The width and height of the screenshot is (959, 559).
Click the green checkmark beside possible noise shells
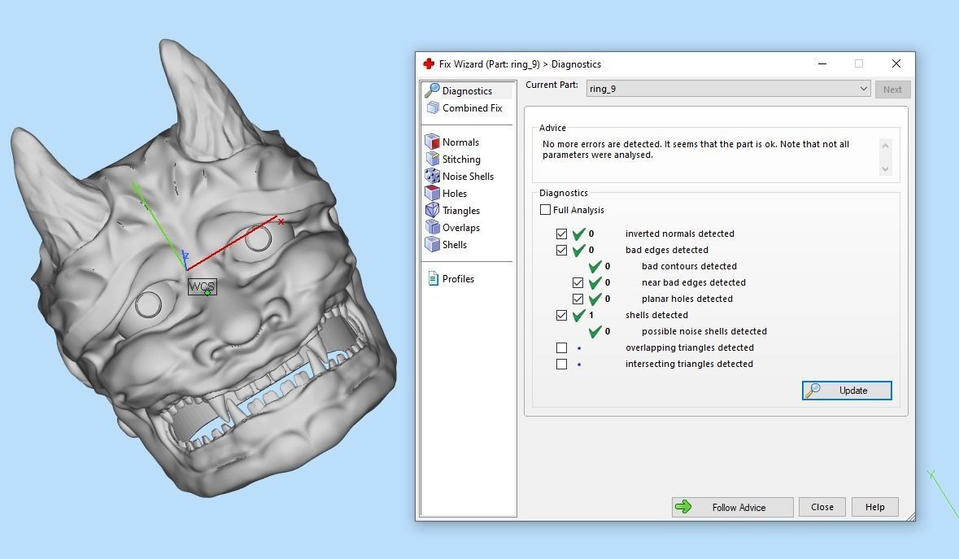595,331
